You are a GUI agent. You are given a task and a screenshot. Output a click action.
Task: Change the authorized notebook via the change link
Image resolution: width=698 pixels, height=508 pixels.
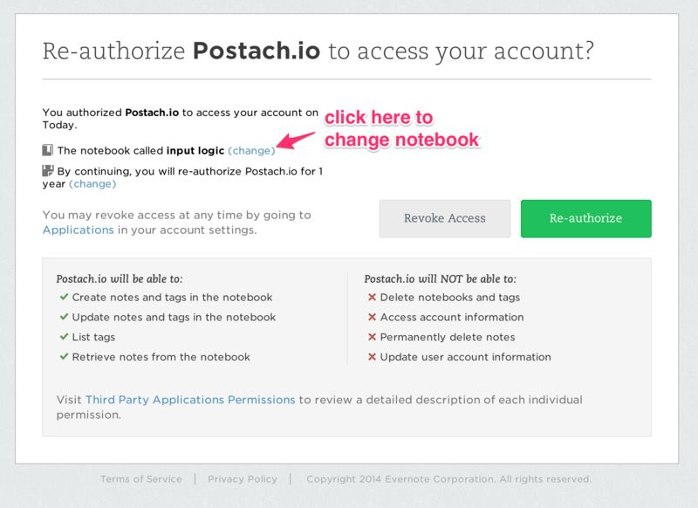[251, 151]
